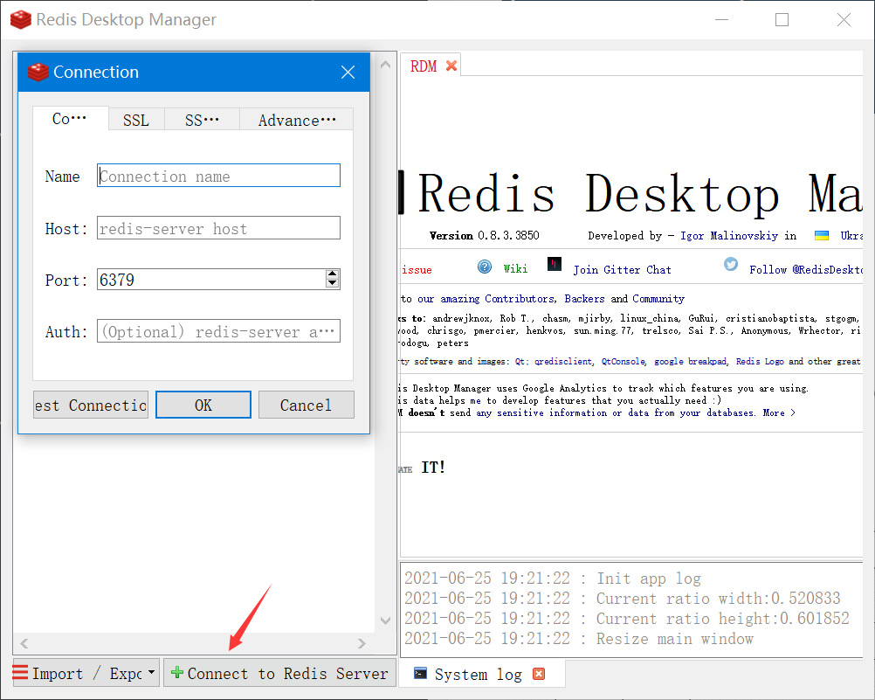Click the 'Current ratio height:0.601852' log line

click(x=627, y=619)
